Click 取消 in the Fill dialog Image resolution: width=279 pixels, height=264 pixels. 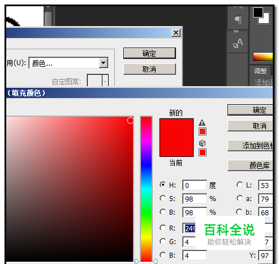pos(149,69)
